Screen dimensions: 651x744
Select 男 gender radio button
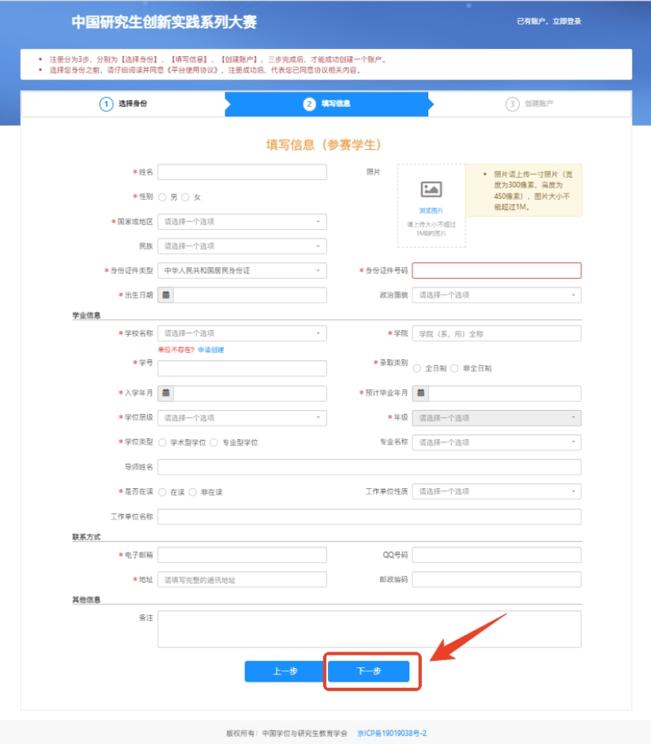click(x=163, y=197)
